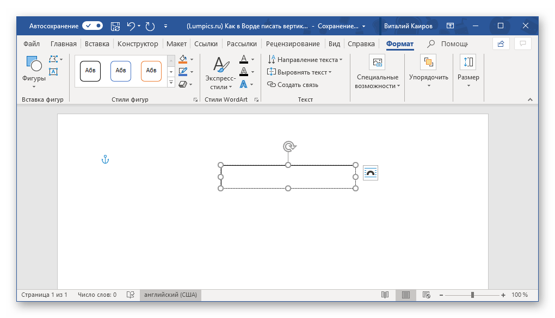Apply the black outline Абв shape style

90,71
